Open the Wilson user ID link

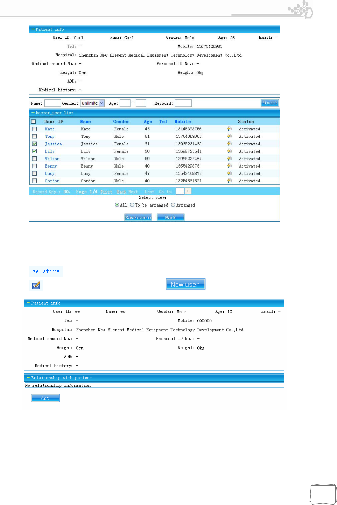click(52, 159)
